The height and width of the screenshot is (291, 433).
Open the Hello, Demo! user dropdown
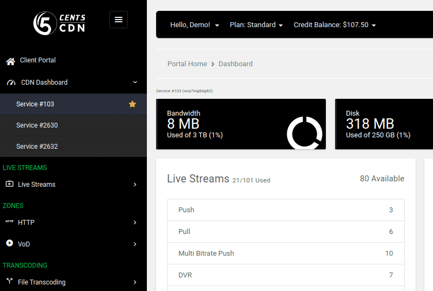pos(194,25)
